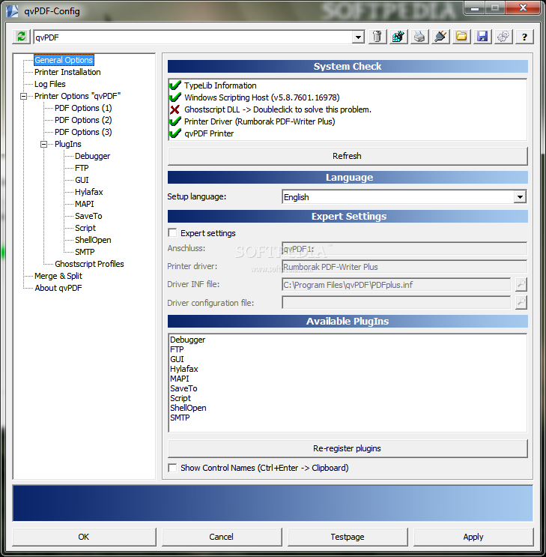Click the teal network printer toolbar icon
This screenshot has width=546, height=557.
[x=398, y=37]
